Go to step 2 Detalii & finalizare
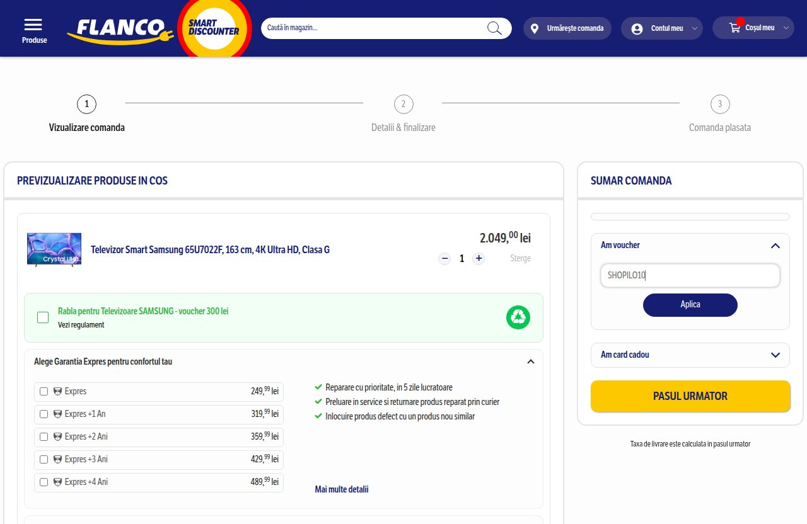807x524 pixels. click(403, 114)
